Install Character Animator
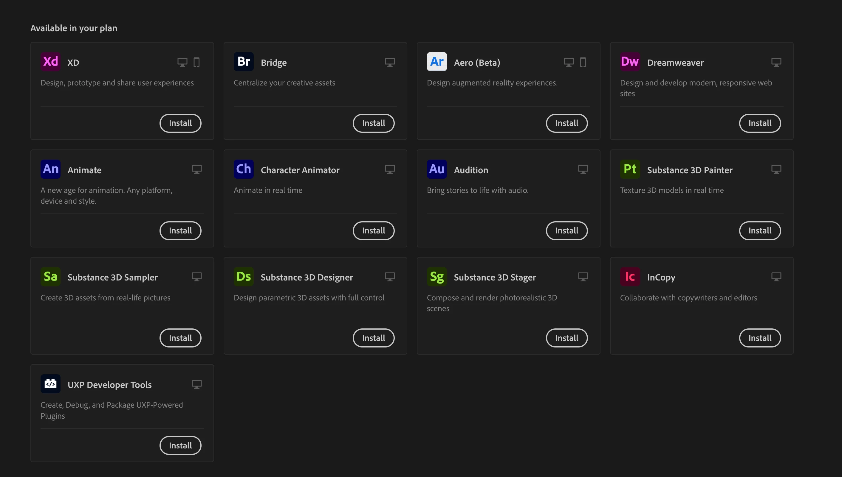This screenshot has height=477, width=842. coord(373,231)
